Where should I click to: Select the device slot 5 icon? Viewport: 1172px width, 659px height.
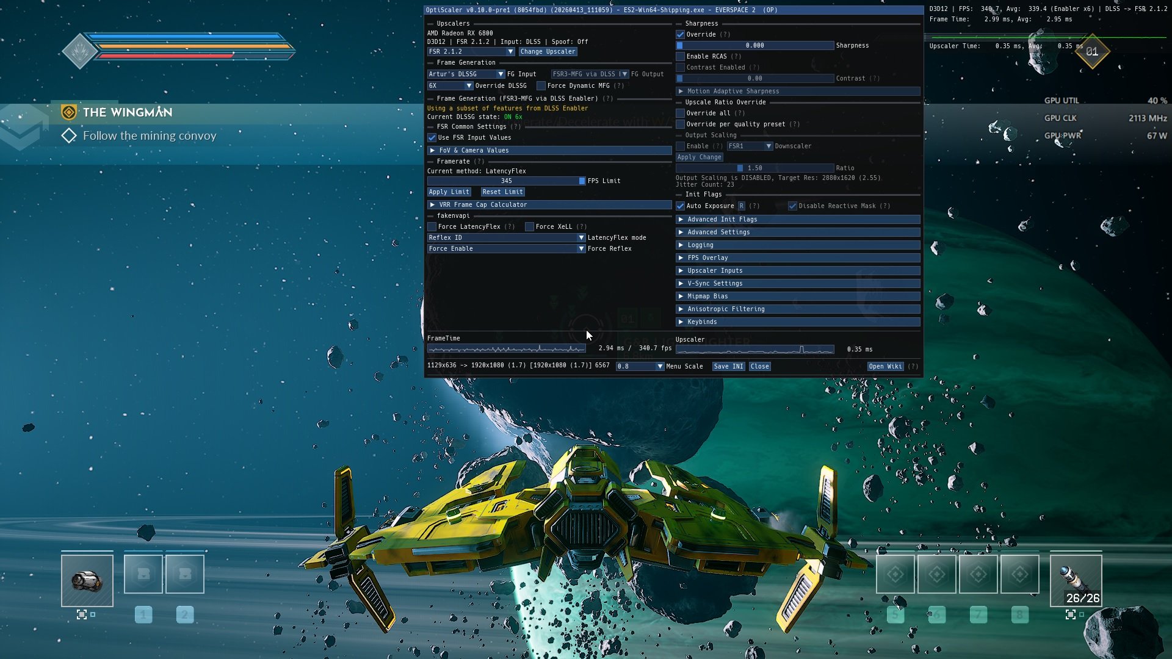click(x=895, y=574)
